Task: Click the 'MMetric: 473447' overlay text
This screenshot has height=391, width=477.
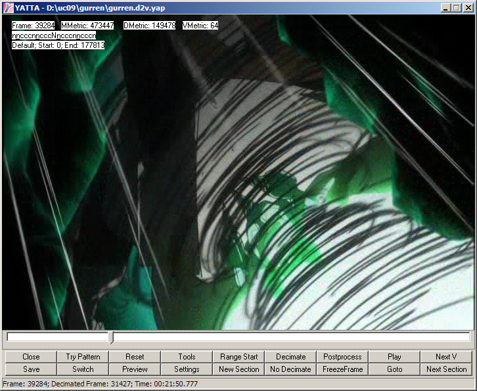Action: (87, 25)
